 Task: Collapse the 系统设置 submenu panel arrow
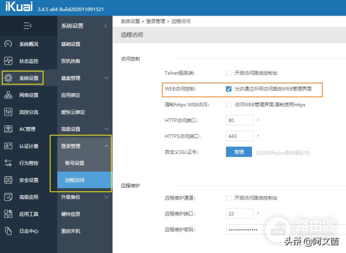pos(106,25)
